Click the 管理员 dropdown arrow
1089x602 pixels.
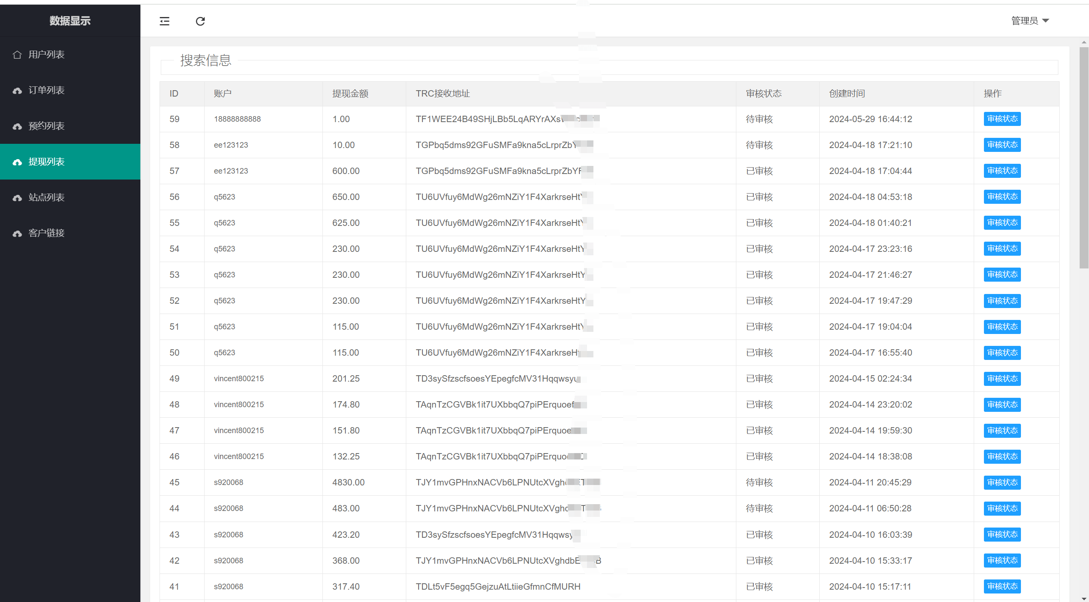pyautogui.click(x=1046, y=20)
